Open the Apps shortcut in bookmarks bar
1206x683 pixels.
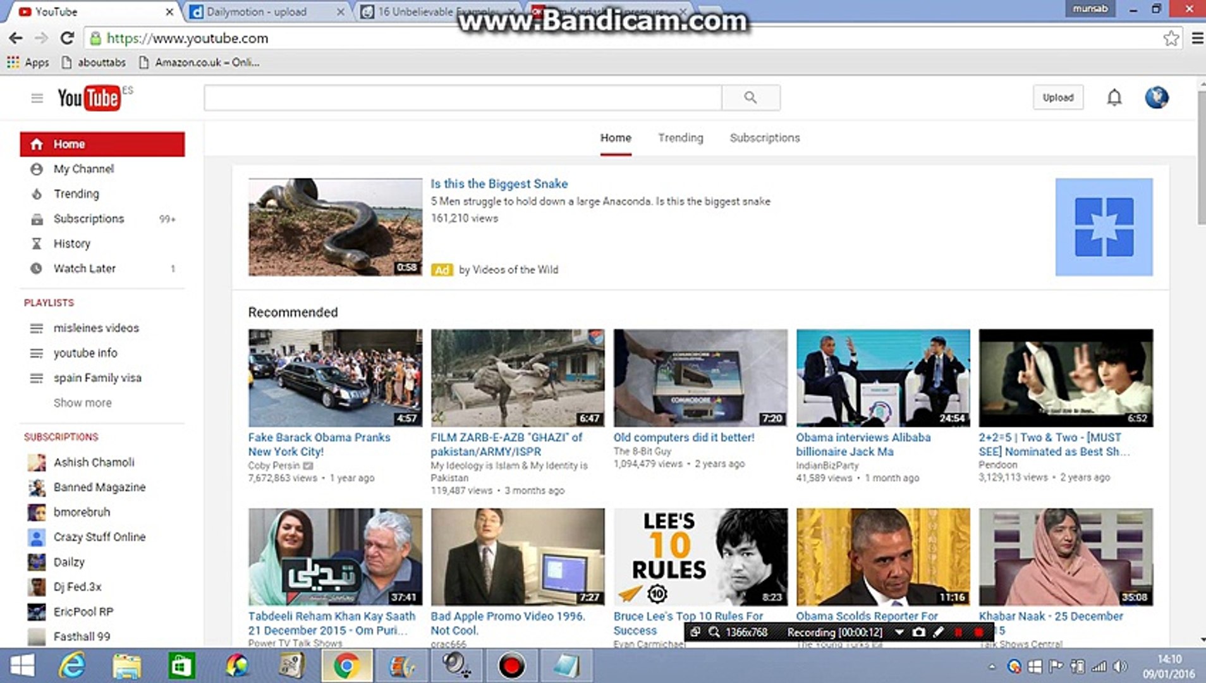28,62
